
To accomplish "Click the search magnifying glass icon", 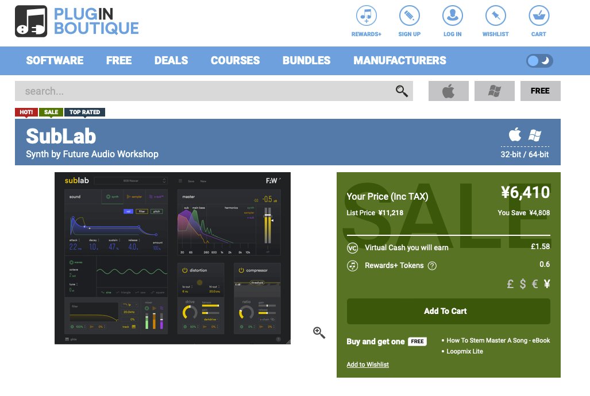I will (x=402, y=91).
